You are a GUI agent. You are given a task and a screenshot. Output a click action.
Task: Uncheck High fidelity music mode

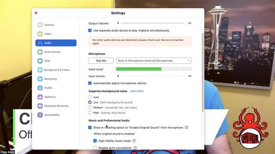coord(95,141)
